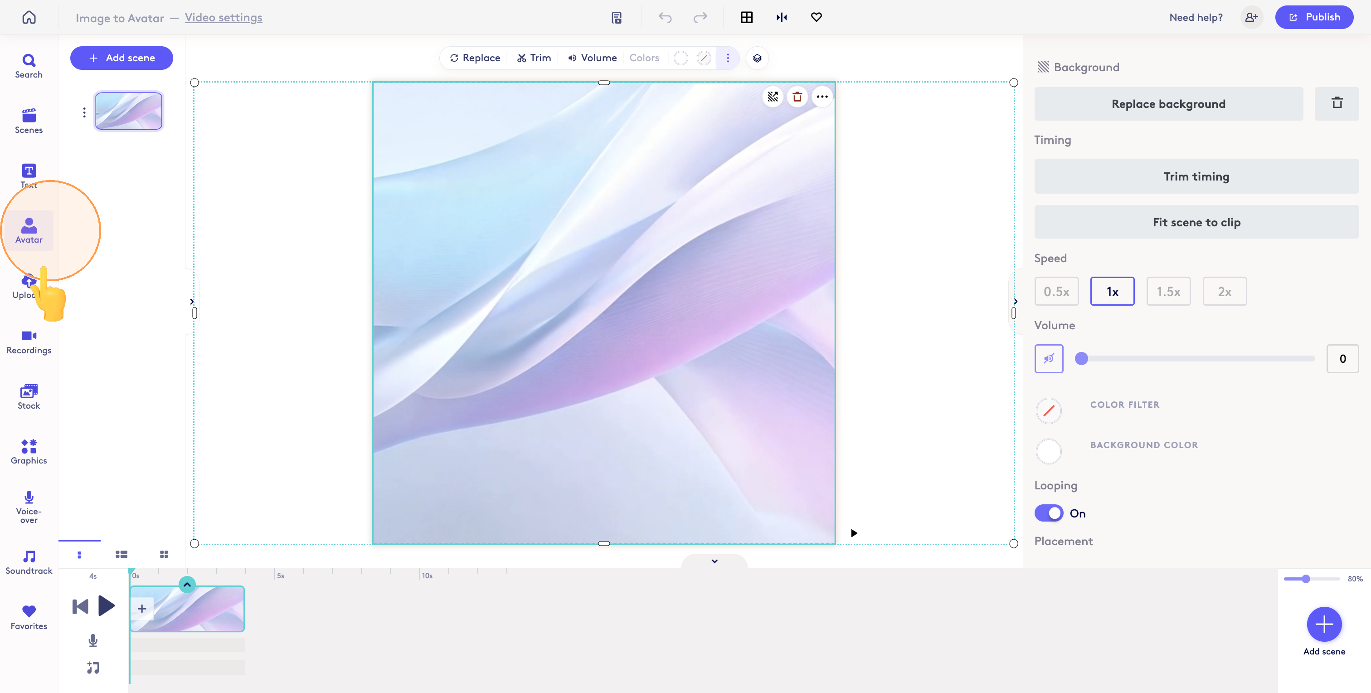Click the red trash icon on the canvas

coord(797,97)
